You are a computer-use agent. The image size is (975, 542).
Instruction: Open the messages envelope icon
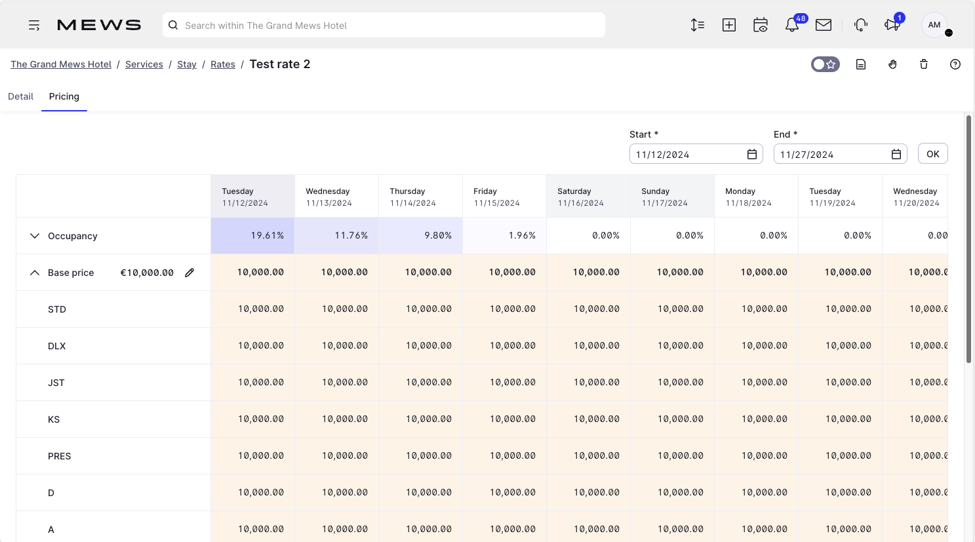click(824, 25)
